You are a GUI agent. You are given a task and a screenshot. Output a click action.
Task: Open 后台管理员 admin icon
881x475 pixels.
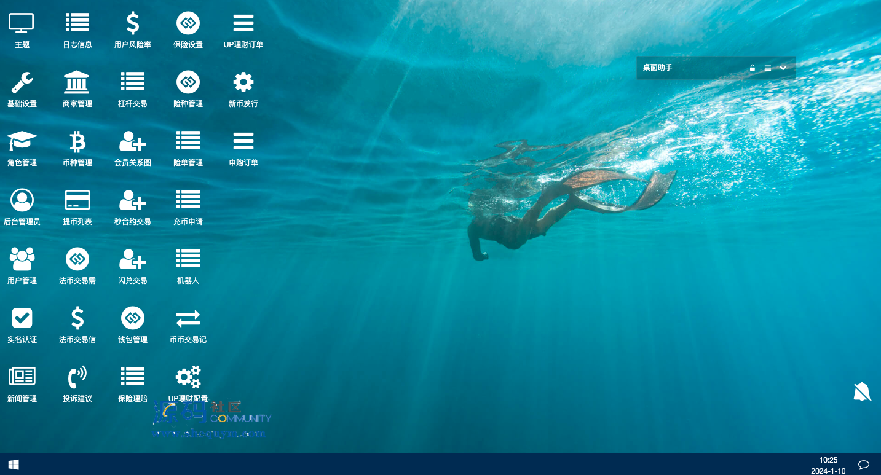click(x=22, y=200)
